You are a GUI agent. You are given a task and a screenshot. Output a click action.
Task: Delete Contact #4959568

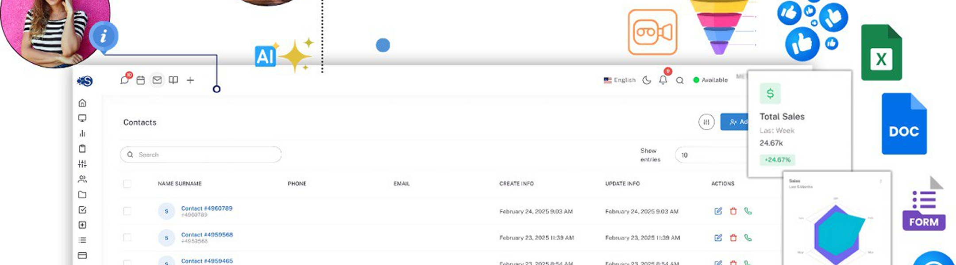pyautogui.click(x=733, y=238)
